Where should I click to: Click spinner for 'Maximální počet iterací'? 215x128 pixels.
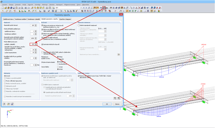pos(36,25)
